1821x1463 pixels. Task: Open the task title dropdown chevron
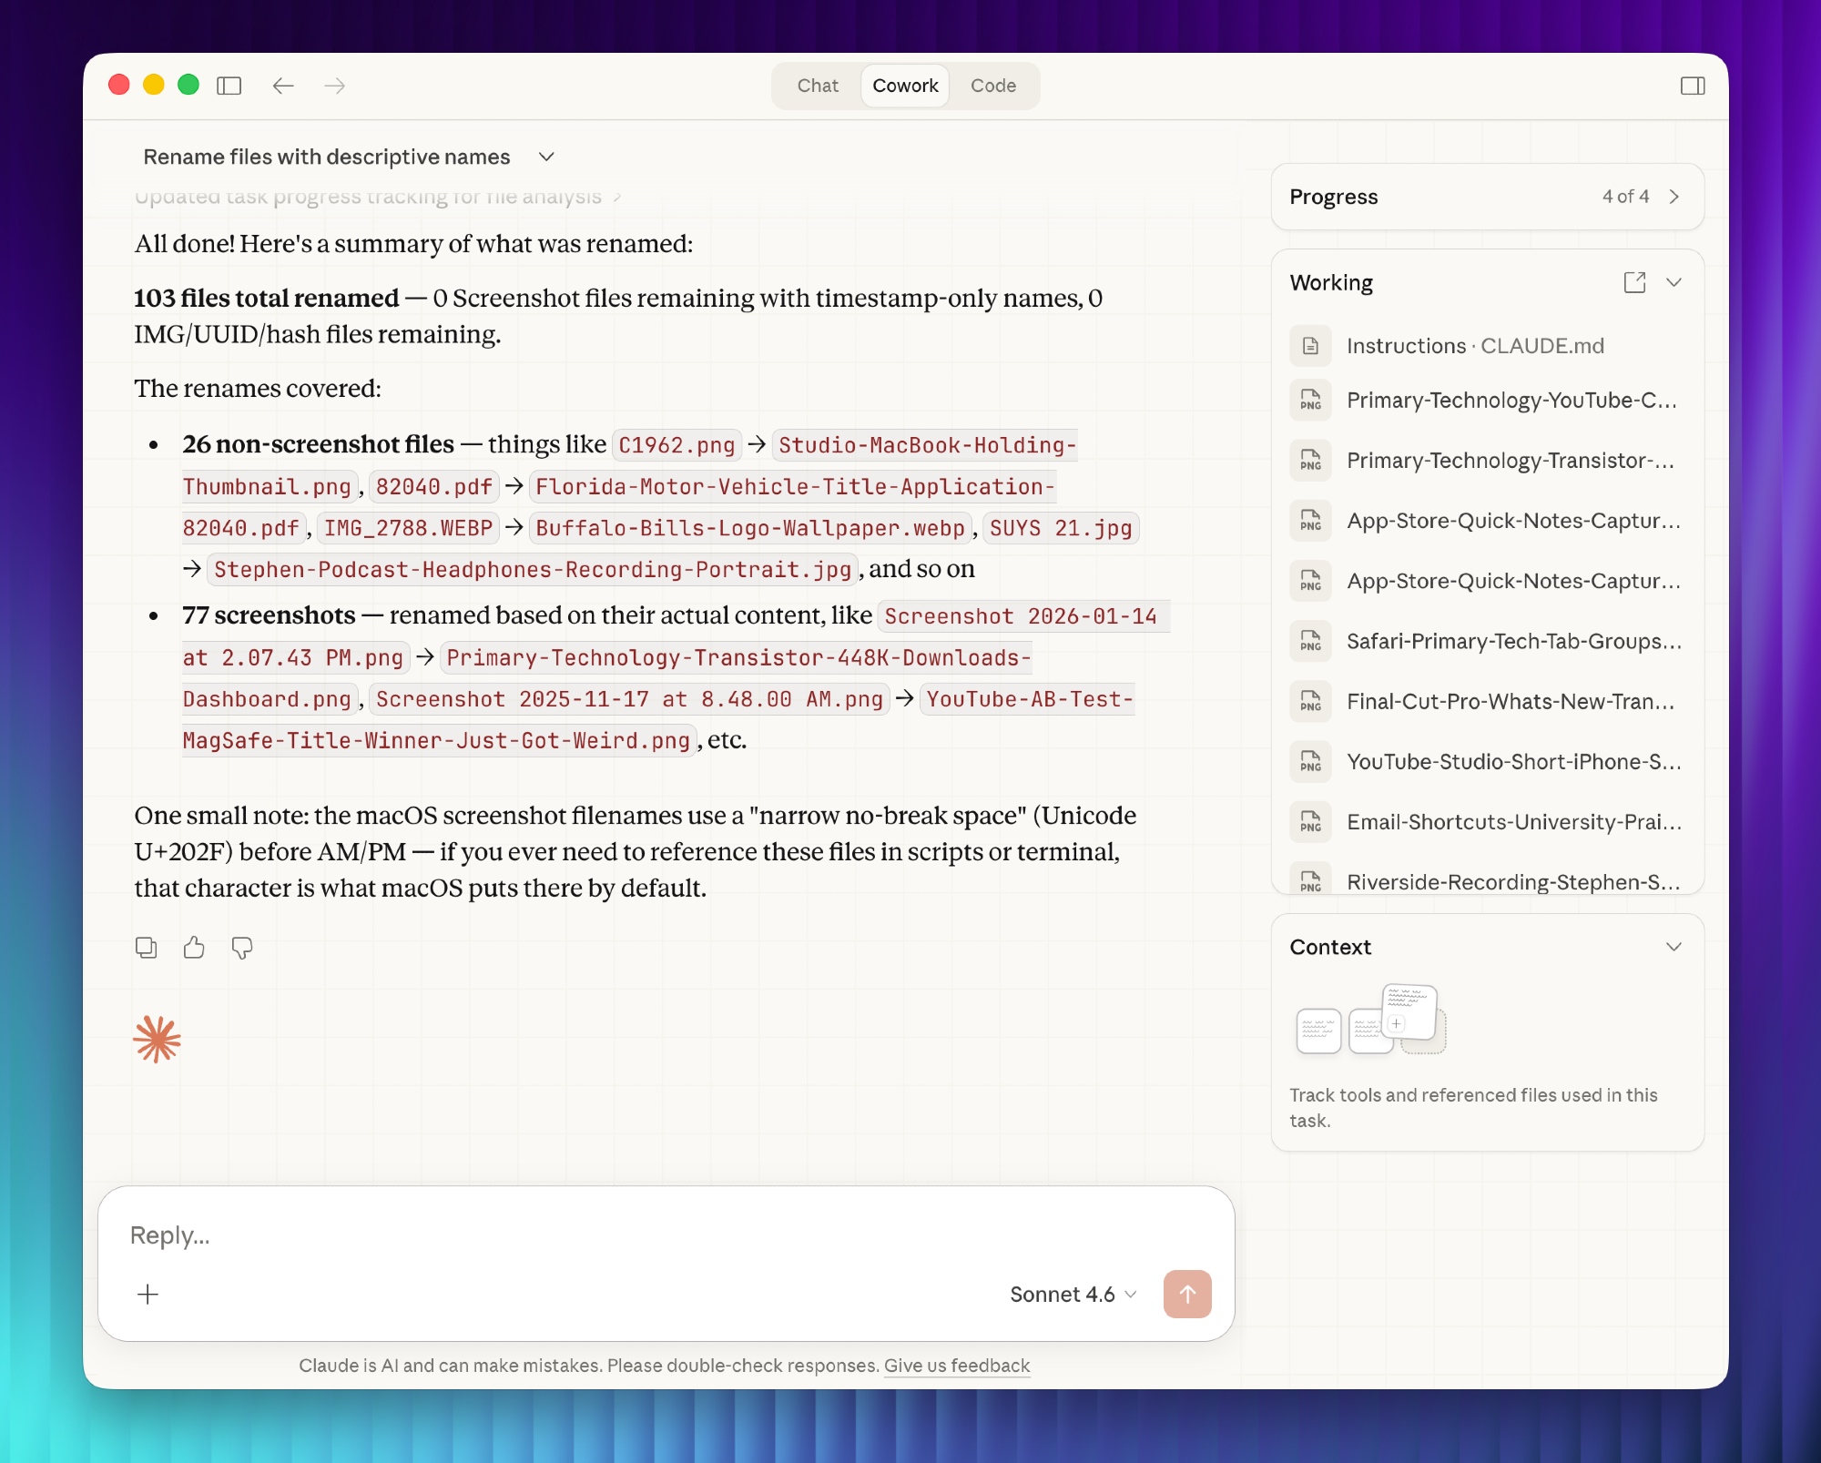tap(546, 157)
